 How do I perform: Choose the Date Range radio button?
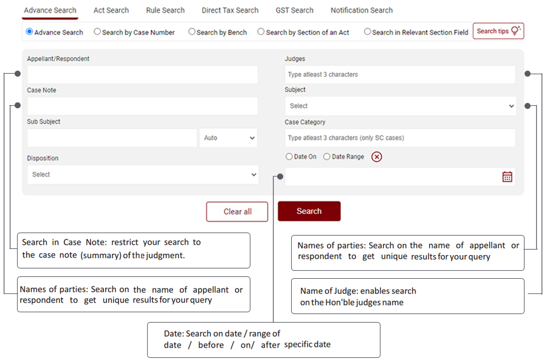click(327, 157)
